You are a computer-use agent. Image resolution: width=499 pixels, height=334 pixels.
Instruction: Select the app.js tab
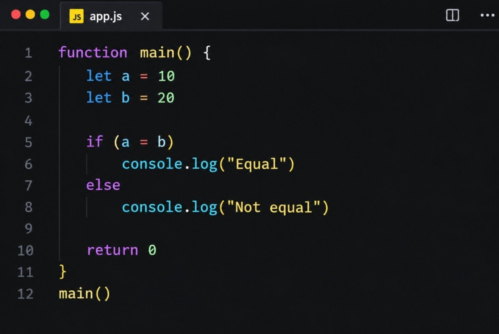click(x=111, y=16)
